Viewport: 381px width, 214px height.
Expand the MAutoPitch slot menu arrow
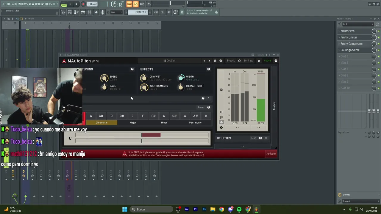pos(339,31)
